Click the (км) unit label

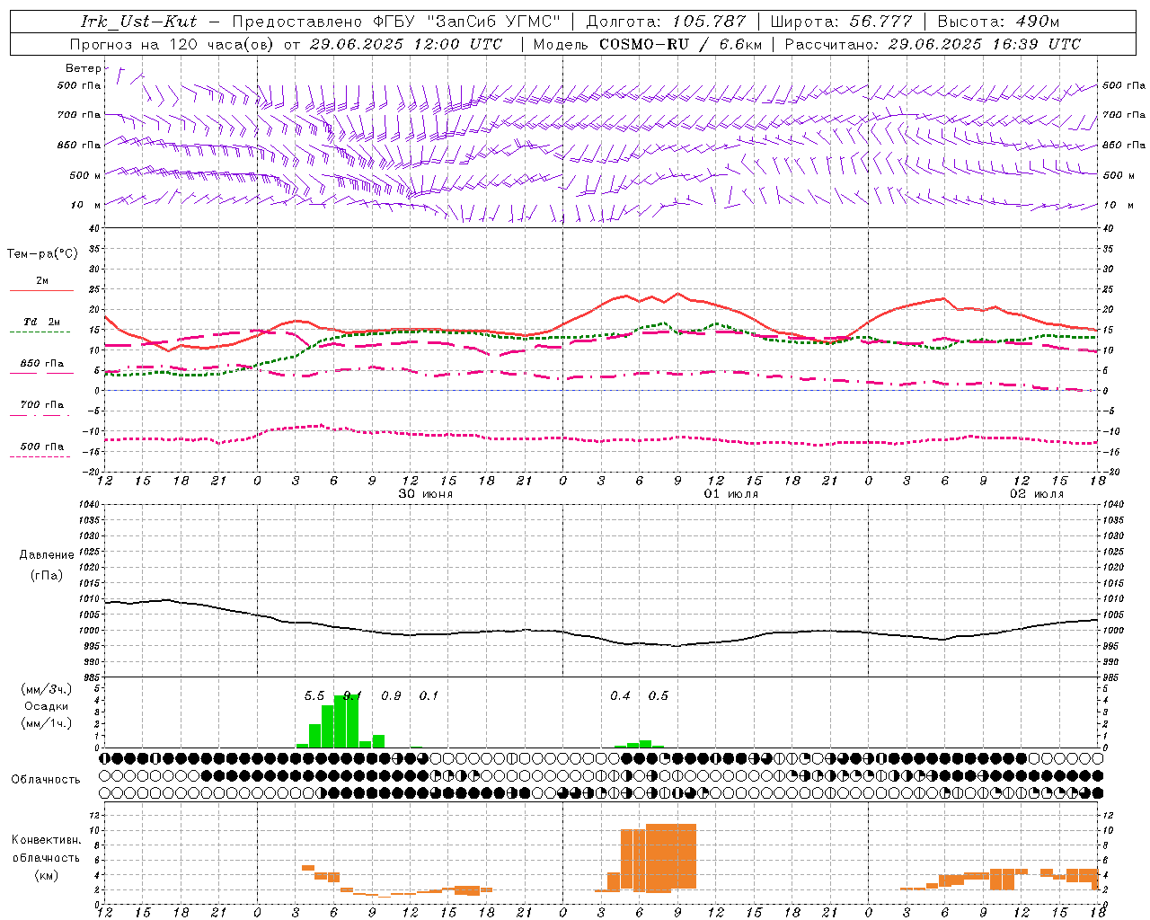46,875
